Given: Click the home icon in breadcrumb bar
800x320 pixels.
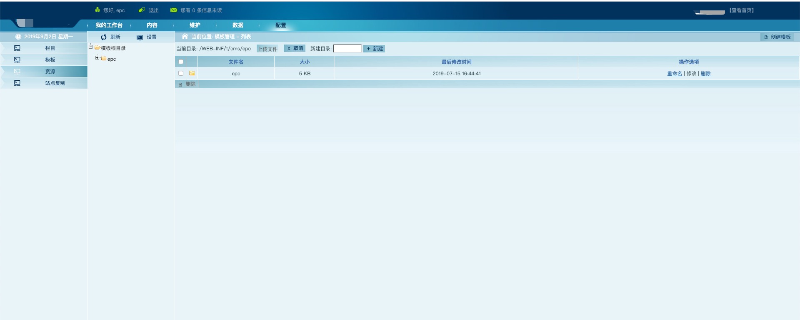Looking at the screenshot, I should pyautogui.click(x=185, y=37).
